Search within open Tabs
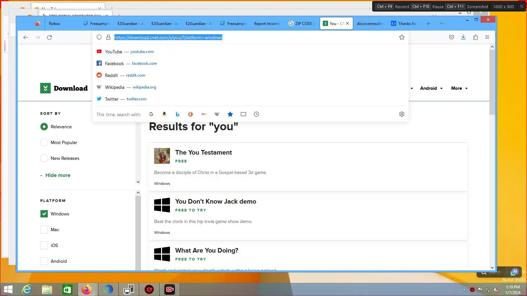This screenshot has height=296, width=527. tap(243, 114)
